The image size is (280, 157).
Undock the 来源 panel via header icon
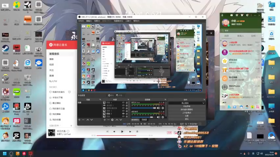(128, 99)
